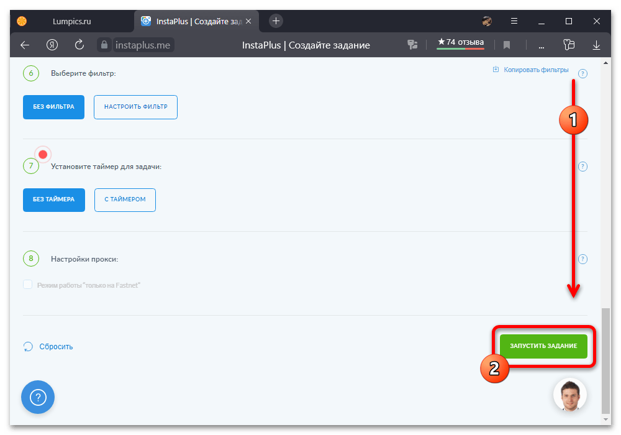Choose the "Без таймера" option
This screenshot has height=435, width=621.
point(53,199)
